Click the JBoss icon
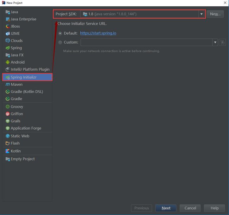The width and height of the screenshot is (229, 215). 8,26
